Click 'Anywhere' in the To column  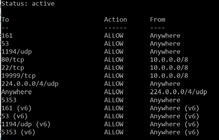(x=16, y=92)
